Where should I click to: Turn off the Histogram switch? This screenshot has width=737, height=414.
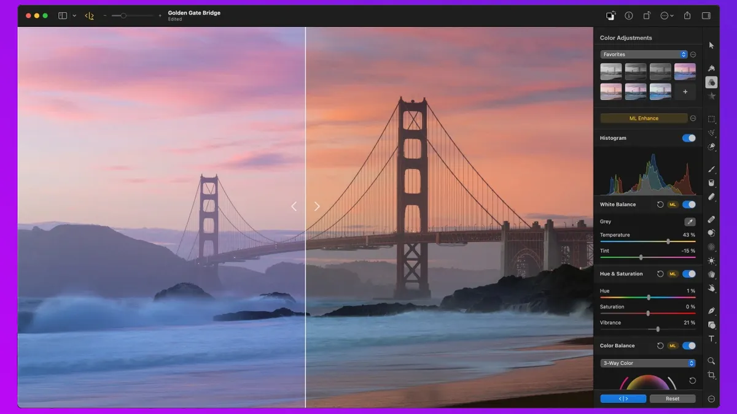688,138
